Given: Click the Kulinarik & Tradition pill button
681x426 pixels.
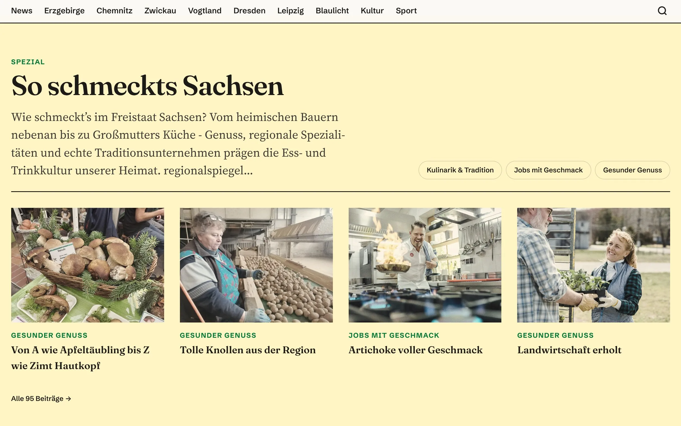Looking at the screenshot, I should point(460,170).
